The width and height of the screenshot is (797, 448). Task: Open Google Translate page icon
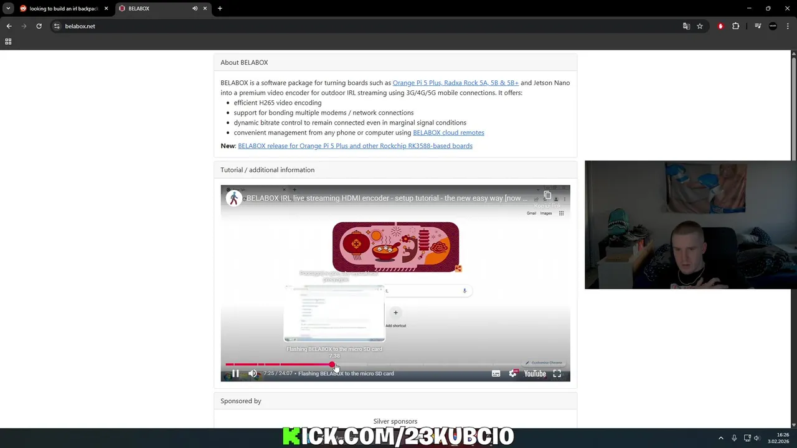coord(686,26)
